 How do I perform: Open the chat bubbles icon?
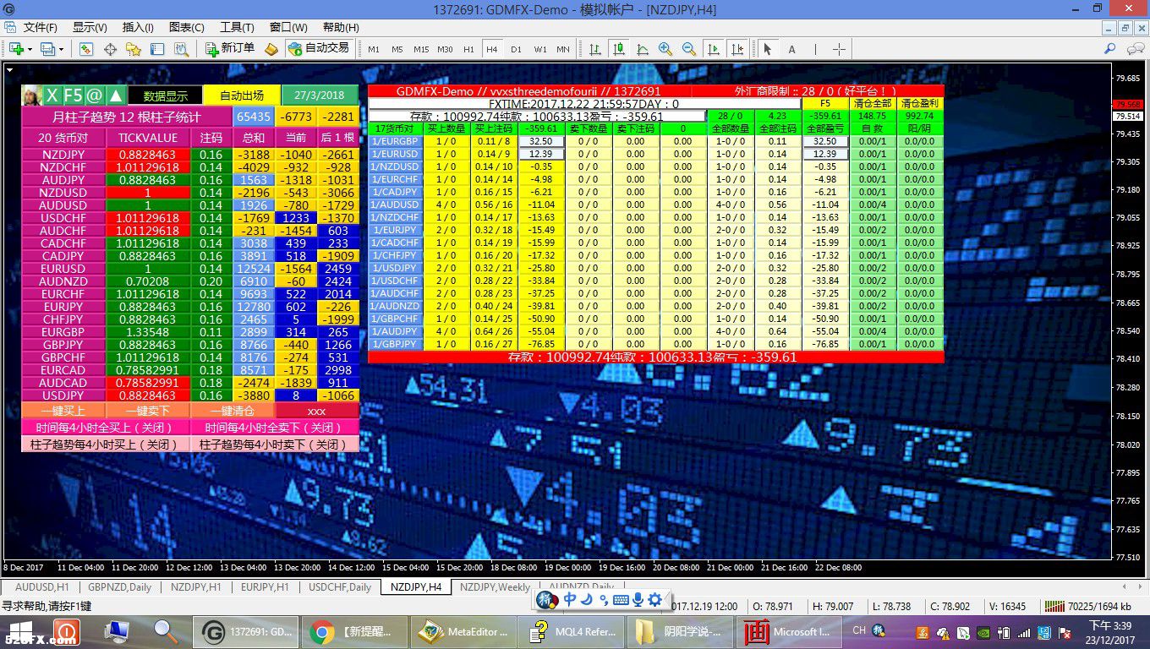(1135, 49)
